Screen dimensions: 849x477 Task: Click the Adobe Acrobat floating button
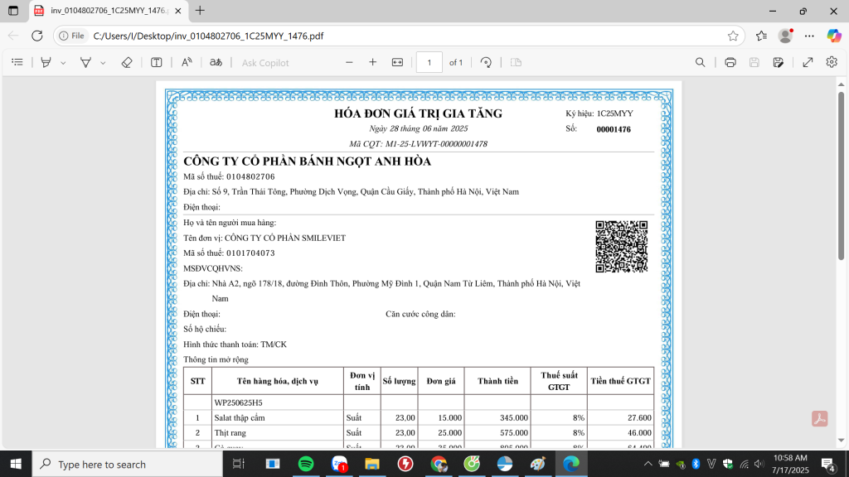tap(820, 418)
